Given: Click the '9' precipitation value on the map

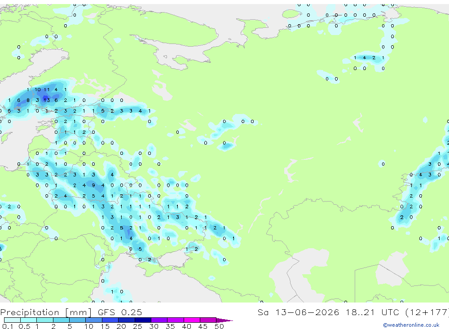Looking at the screenshot, I should [x=93, y=185].
